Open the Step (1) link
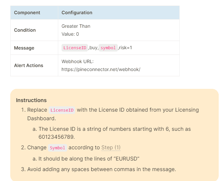The image size is (223, 181). click(x=111, y=148)
